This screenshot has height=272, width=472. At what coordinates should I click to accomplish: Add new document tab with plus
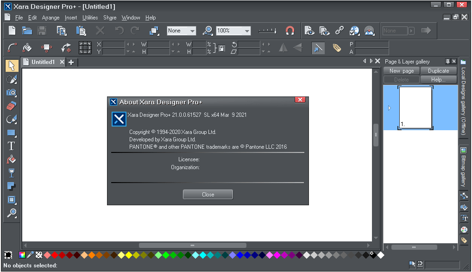[x=71, y=63]
